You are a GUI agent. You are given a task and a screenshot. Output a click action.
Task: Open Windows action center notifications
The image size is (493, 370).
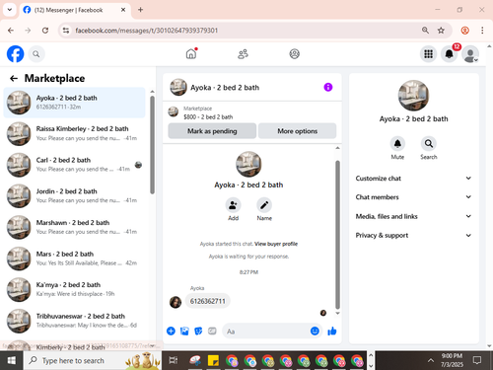(x=477, y=360)
